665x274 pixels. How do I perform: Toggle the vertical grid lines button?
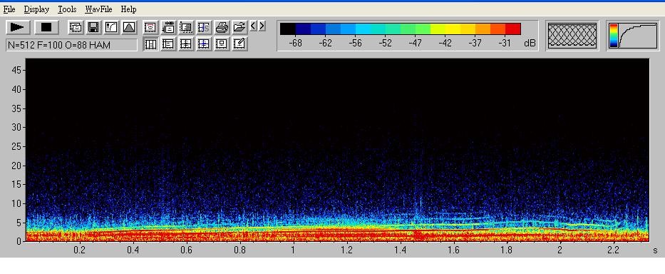(x=150, y=44)
